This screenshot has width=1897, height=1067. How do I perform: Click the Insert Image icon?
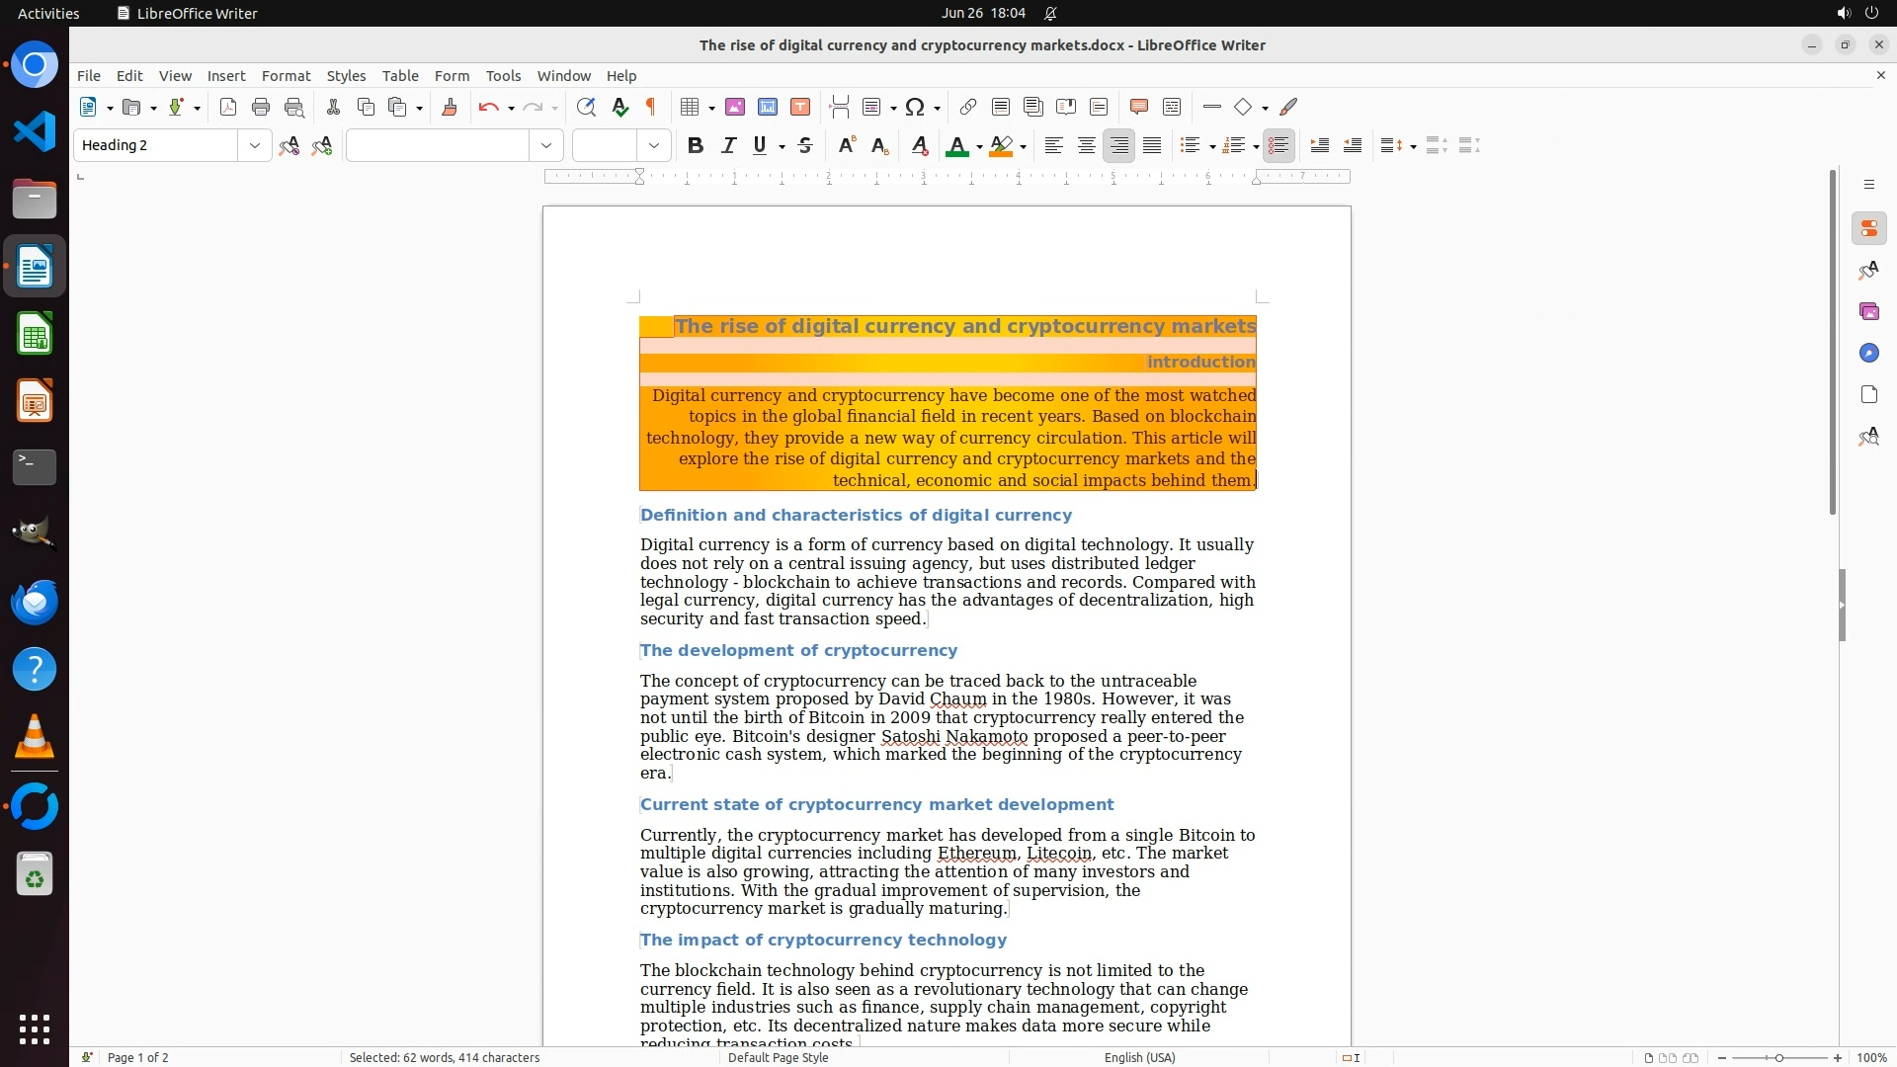(x=735, y=107)
